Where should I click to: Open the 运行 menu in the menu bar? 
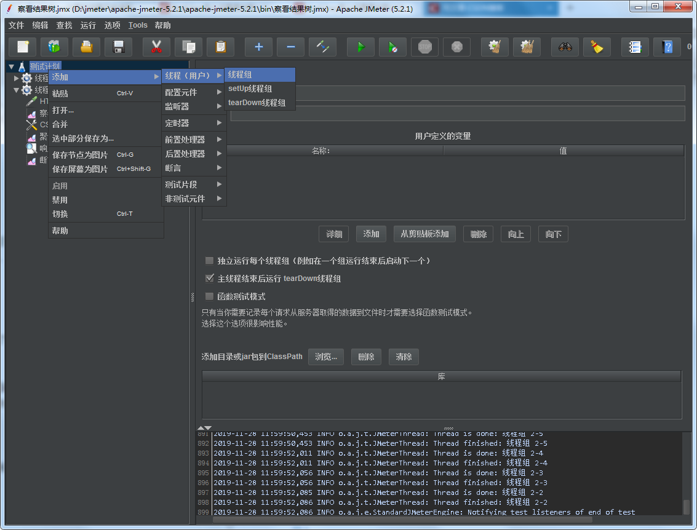coord(88,25)
